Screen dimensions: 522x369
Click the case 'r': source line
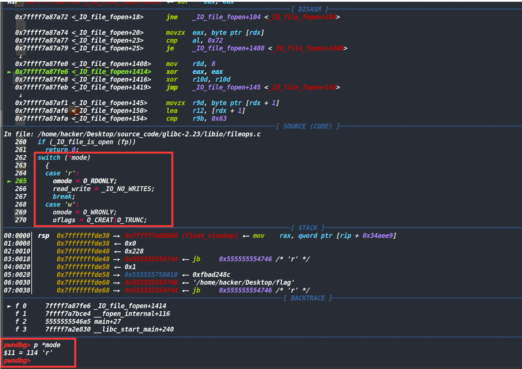[x=62, y=173]
